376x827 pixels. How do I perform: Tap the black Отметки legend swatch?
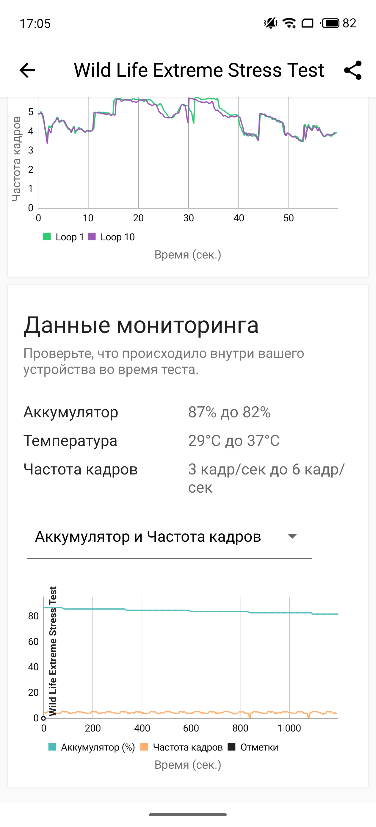(231, 747)
